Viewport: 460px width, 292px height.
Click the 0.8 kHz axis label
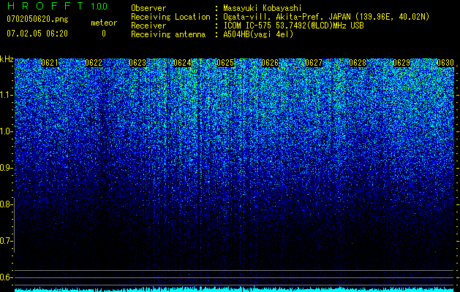click(x=6, y=204)
